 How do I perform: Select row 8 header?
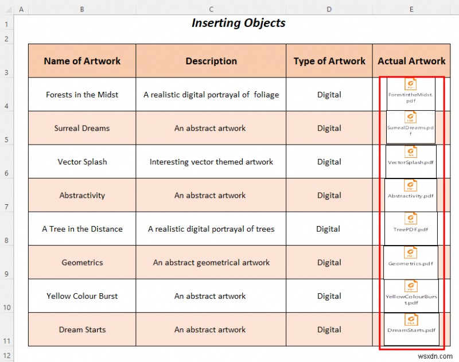pyautogui.click(x=7, y=228)
